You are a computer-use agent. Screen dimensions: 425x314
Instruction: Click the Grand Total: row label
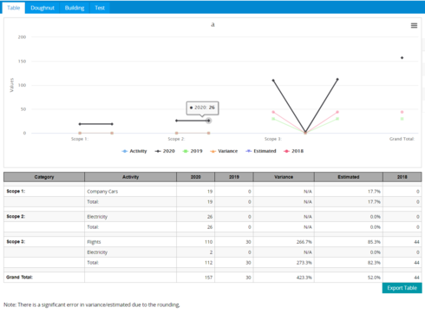pos(19,278)
